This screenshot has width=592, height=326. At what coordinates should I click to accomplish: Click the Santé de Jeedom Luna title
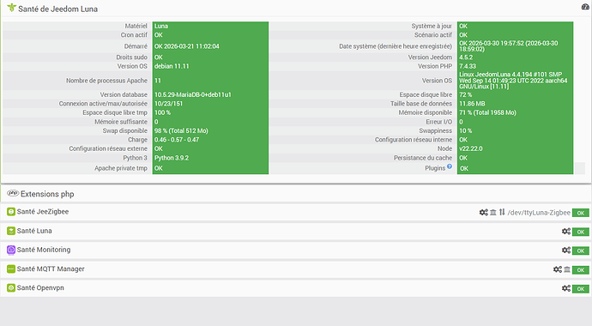pyautogui.click(x=57, y=9)
